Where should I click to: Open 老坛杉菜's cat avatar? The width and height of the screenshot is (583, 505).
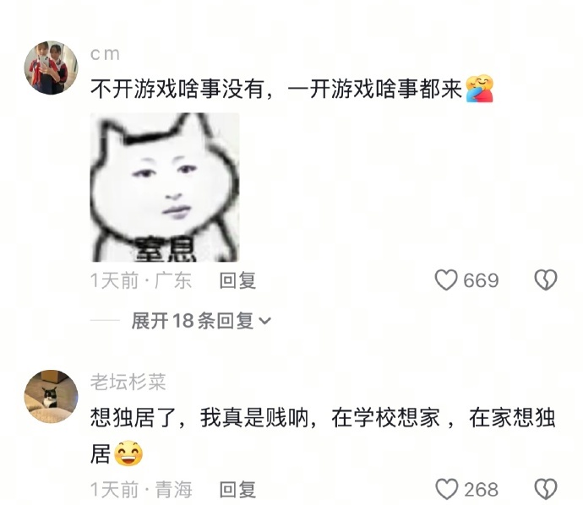coord(52,397)
